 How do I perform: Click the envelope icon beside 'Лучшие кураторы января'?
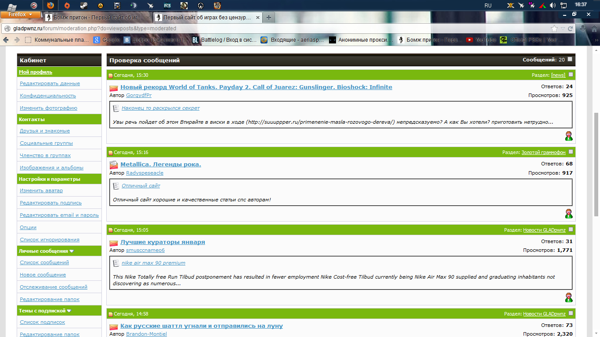pos(113,243)
